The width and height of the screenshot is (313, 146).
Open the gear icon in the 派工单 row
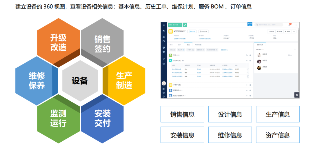250,61
